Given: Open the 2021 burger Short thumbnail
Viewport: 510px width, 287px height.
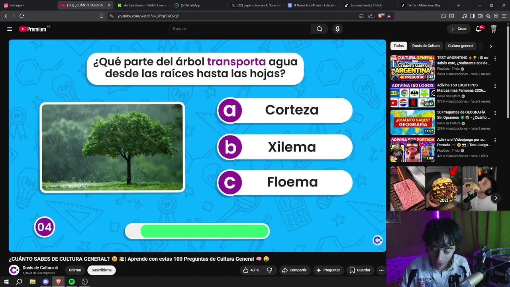Looking at the screenshot, I should coord(444,189).
